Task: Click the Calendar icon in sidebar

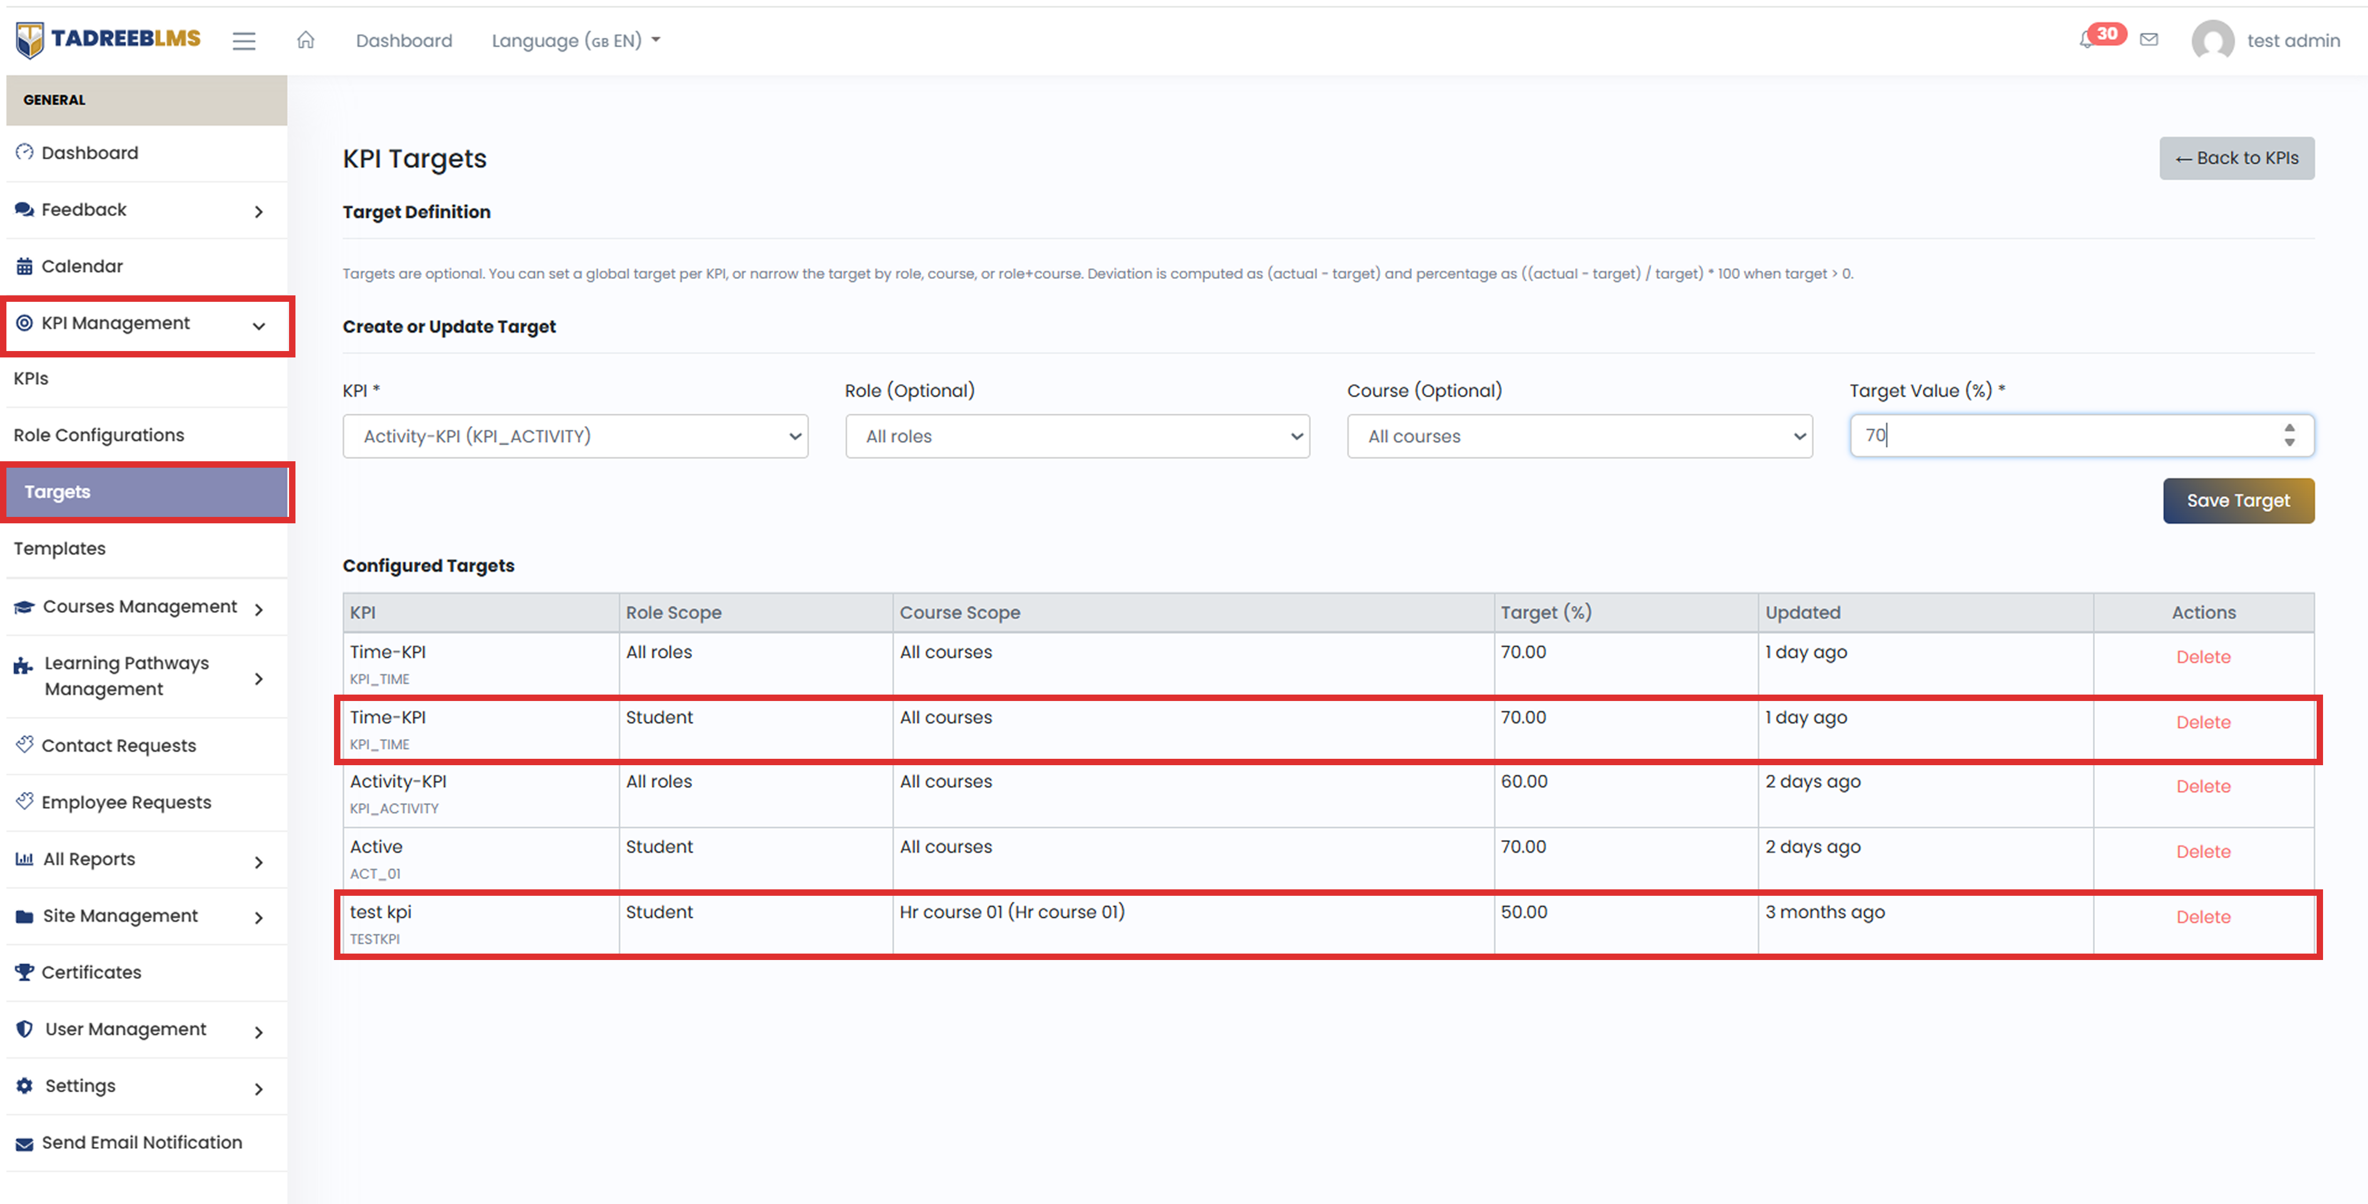Action: [x=25, y=266]
